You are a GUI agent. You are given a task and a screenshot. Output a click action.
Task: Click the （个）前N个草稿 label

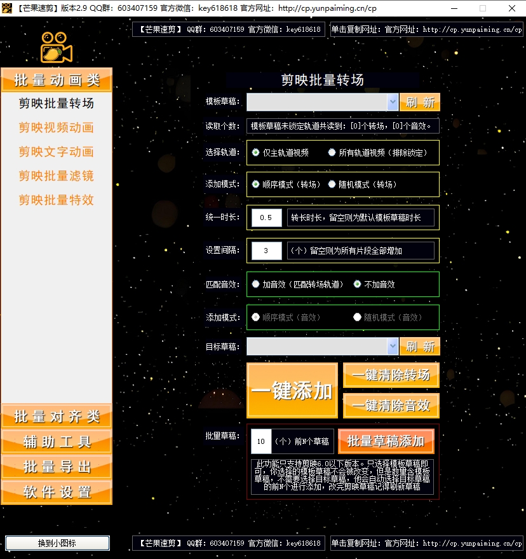pos(302,441)
